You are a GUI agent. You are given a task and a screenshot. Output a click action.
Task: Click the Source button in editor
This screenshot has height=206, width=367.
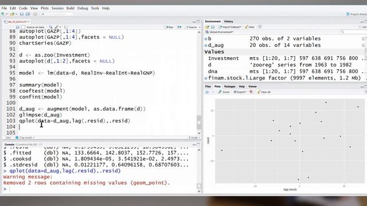click(x=192, y=27)
